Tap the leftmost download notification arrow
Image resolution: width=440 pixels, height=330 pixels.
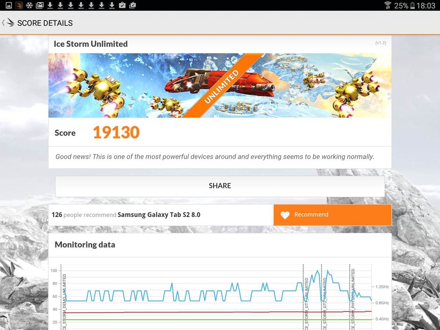(x=50, y=5)
